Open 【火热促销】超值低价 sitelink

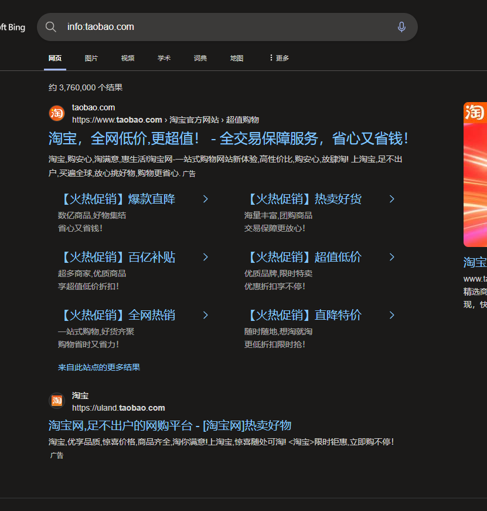tap(304, 257)
